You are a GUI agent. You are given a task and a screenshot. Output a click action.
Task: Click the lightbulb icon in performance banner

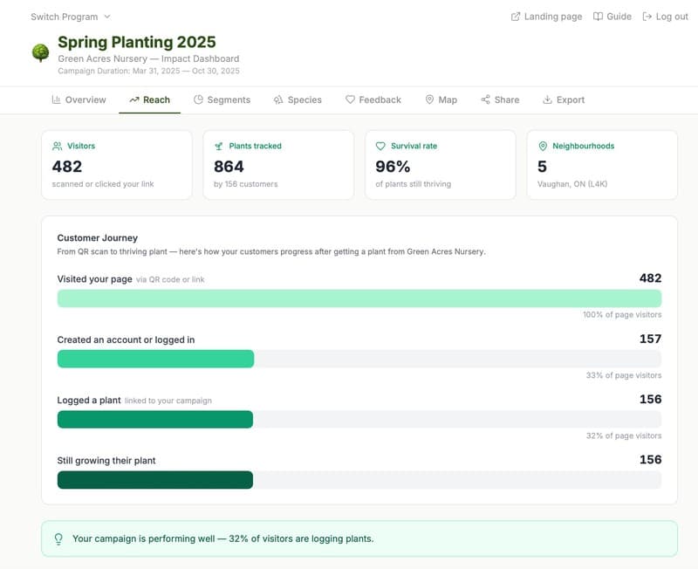(58, 539)
